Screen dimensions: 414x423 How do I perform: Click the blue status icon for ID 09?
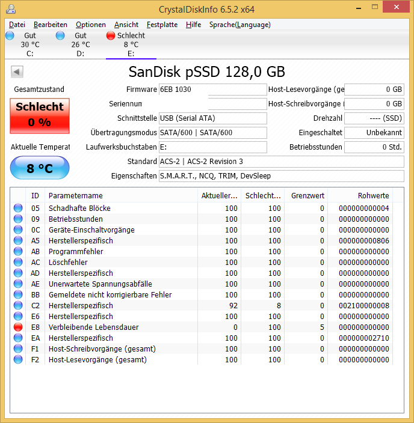coord(18,219)
